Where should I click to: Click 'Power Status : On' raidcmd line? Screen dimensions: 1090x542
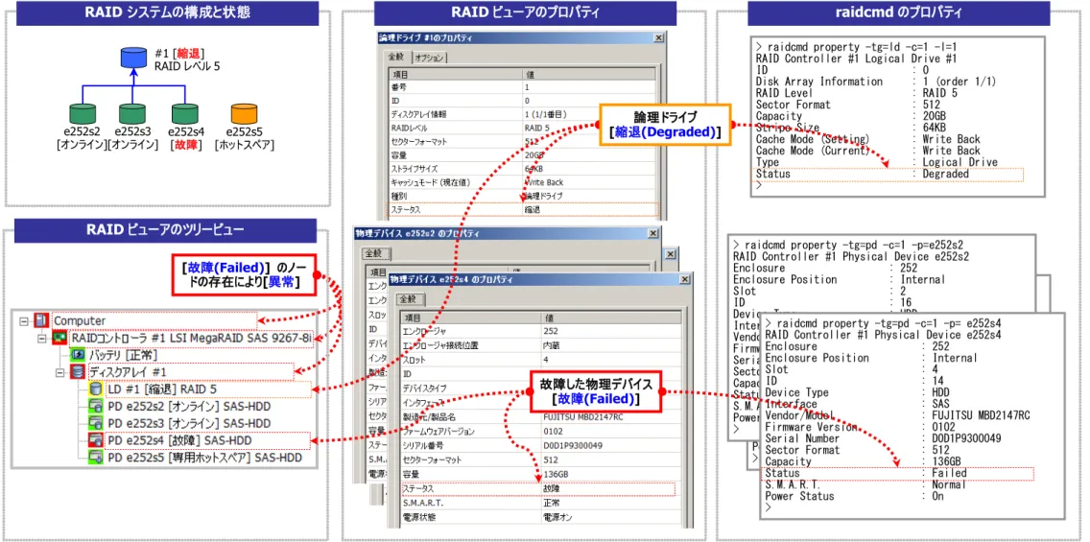click(854, 496)
